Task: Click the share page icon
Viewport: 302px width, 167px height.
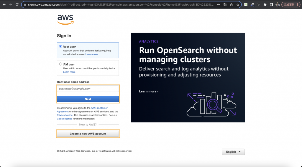Action: pos(231,5)
